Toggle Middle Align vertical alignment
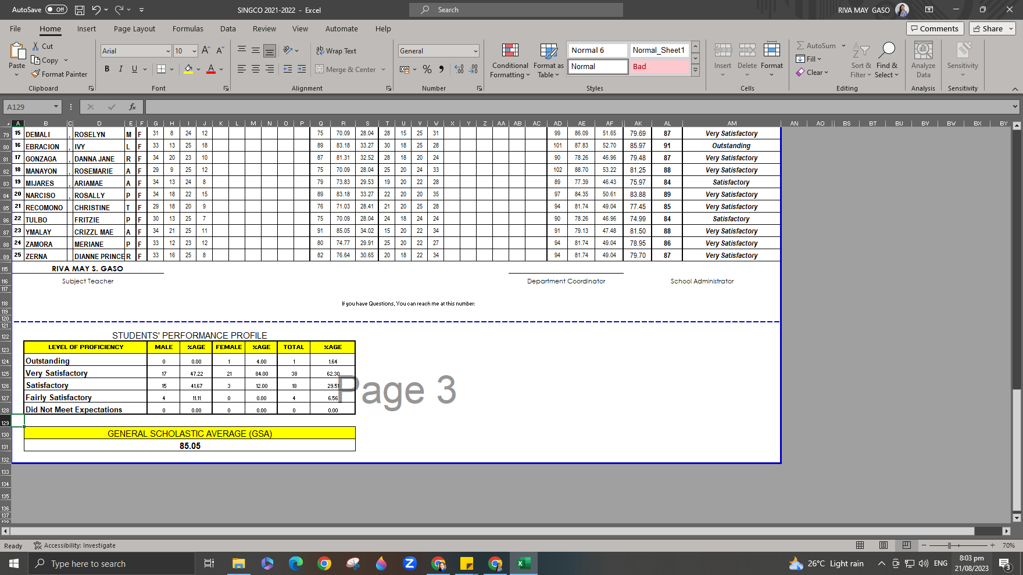The width and height of the screenshot is (1023, 575). click(256, 51)
